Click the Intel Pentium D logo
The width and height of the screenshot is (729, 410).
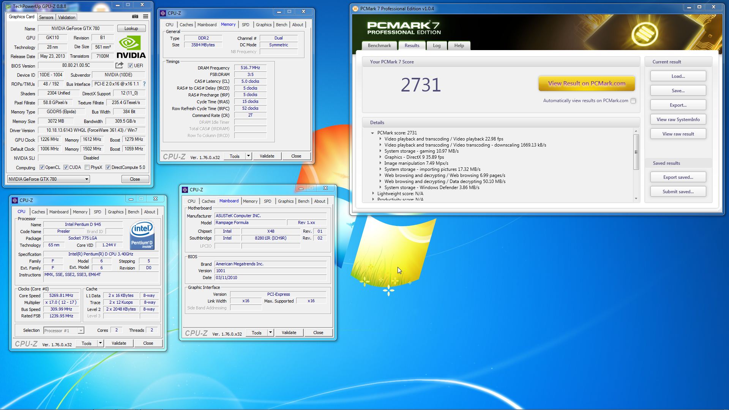(142, 235)
